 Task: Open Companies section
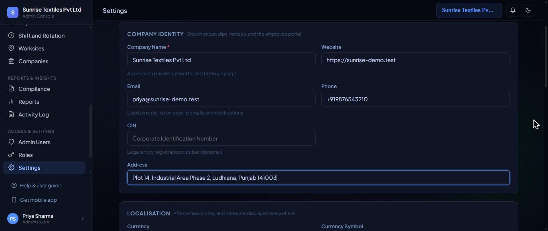pos(44,61)
